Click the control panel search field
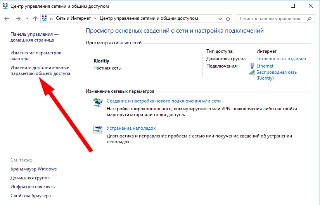This screenshot has height=205, width=320. click(x=275, y=19)
